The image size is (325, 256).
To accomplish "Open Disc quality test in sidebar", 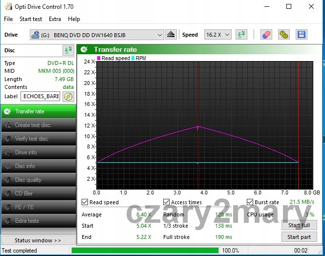I will [38, 180].
